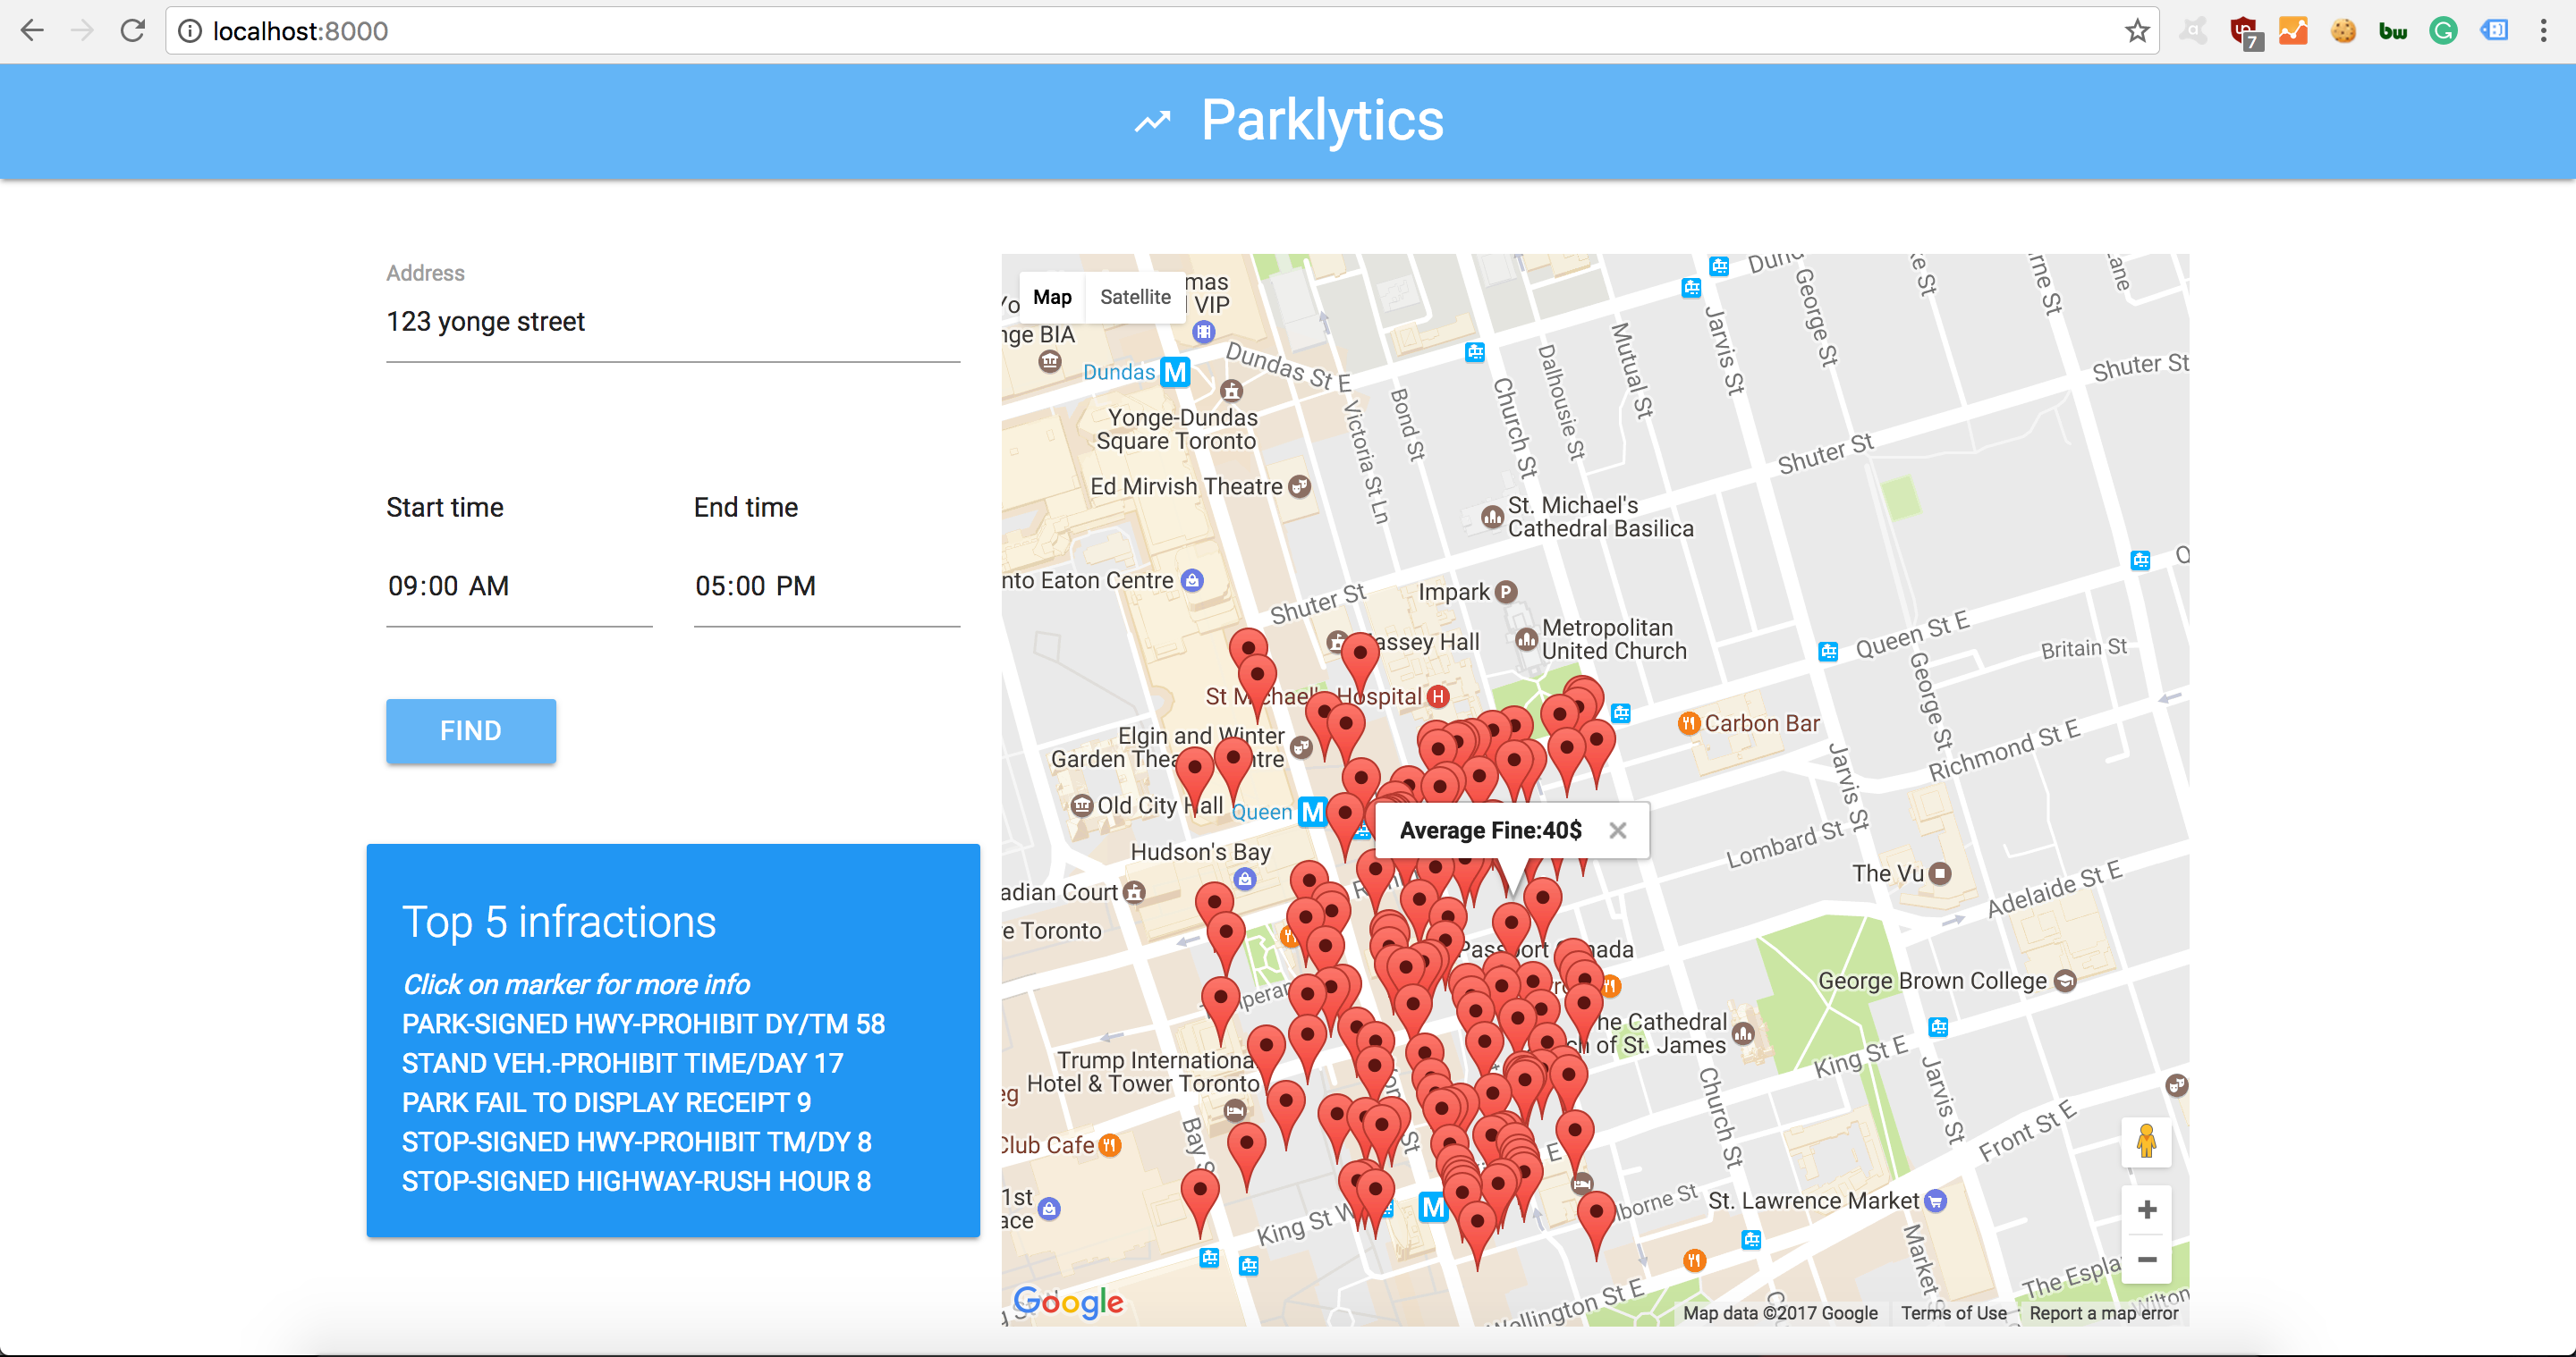This screenshot has height=1357, width=2576.
Task: Click the Queen subway station M icon
Action: coord(1312,812)
